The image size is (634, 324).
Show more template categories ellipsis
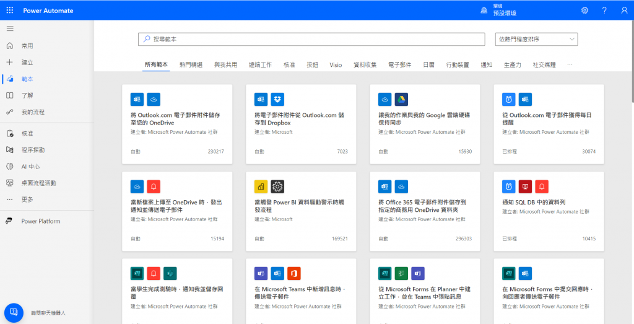coord(570,64)
